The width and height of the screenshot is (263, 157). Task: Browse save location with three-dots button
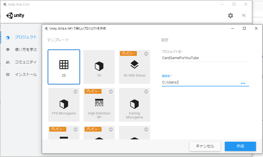point(243,83)
